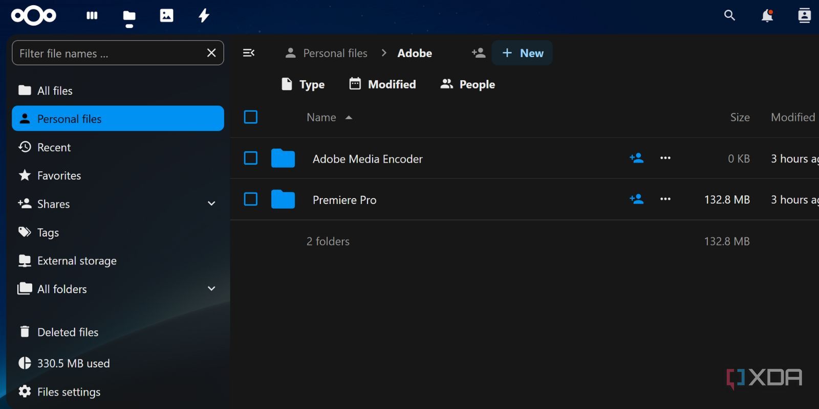Open unified search magnifier icon
This screenshot has width=819, height=409.
(729, 16)
